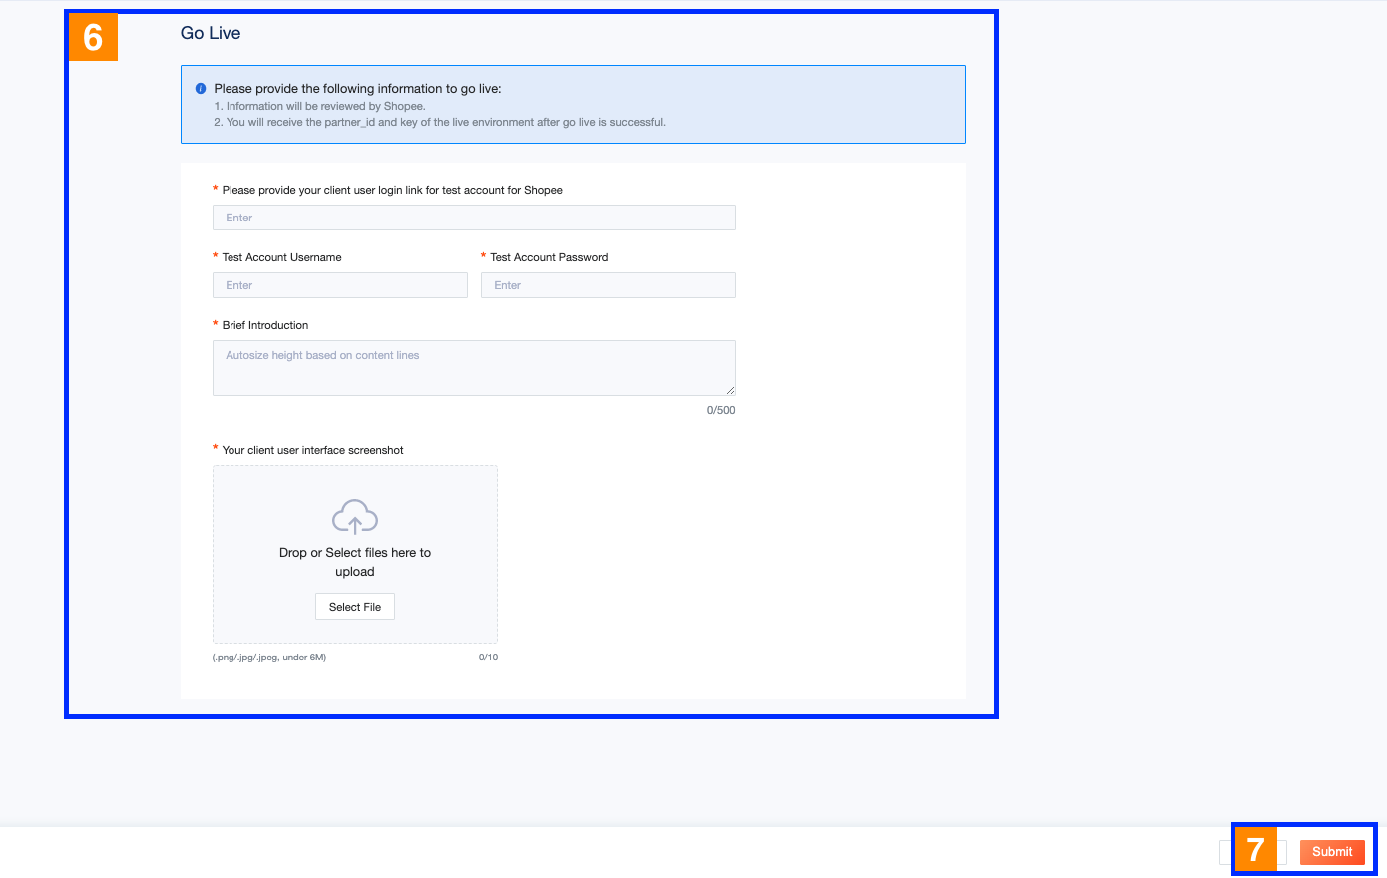Click the cloud upload icon

[355, 517]
